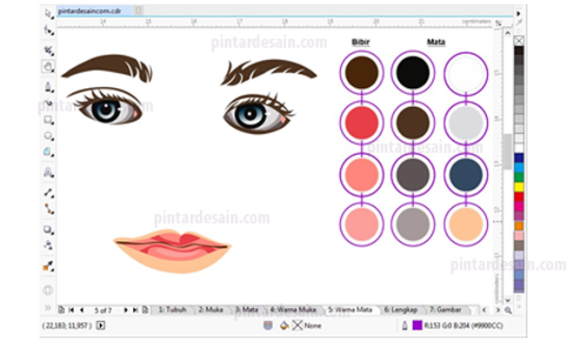Select the Pick tool
567x342 pixels.
(x=48, y=13)
